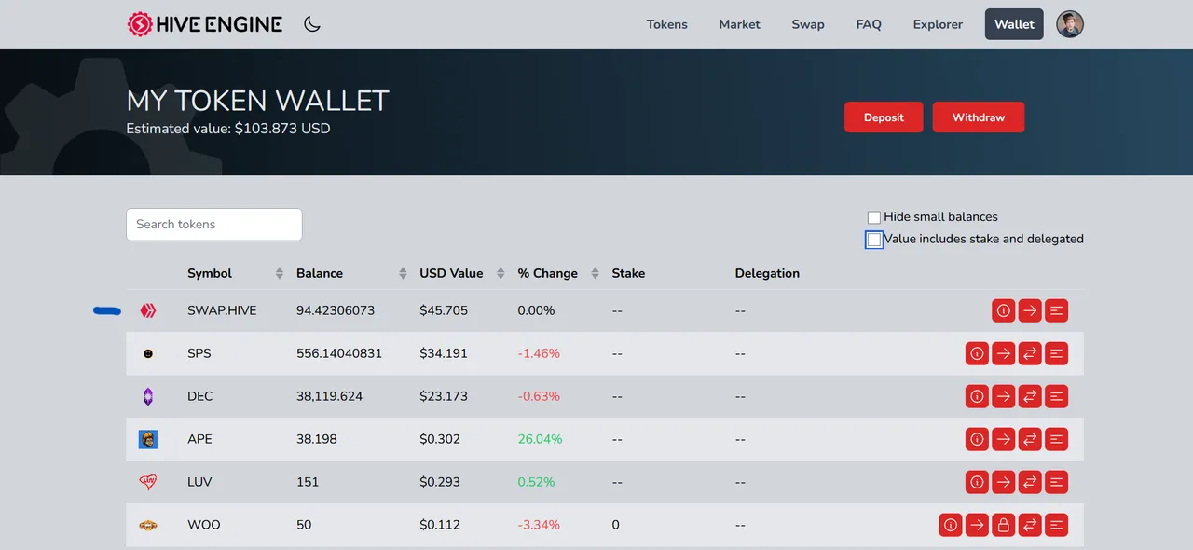Open the user profile avatar
This screenshot has width=1193, height=550.
[x=1070, y=24]
